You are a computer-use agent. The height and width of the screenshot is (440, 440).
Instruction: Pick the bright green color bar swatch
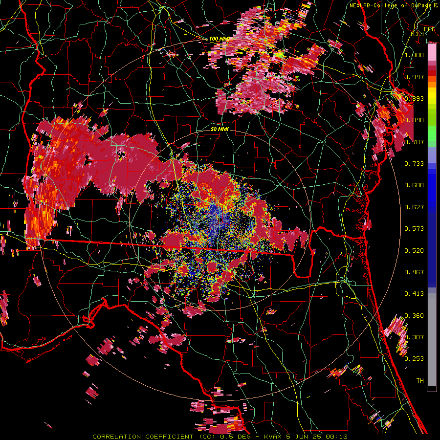(x=432, y=133)
